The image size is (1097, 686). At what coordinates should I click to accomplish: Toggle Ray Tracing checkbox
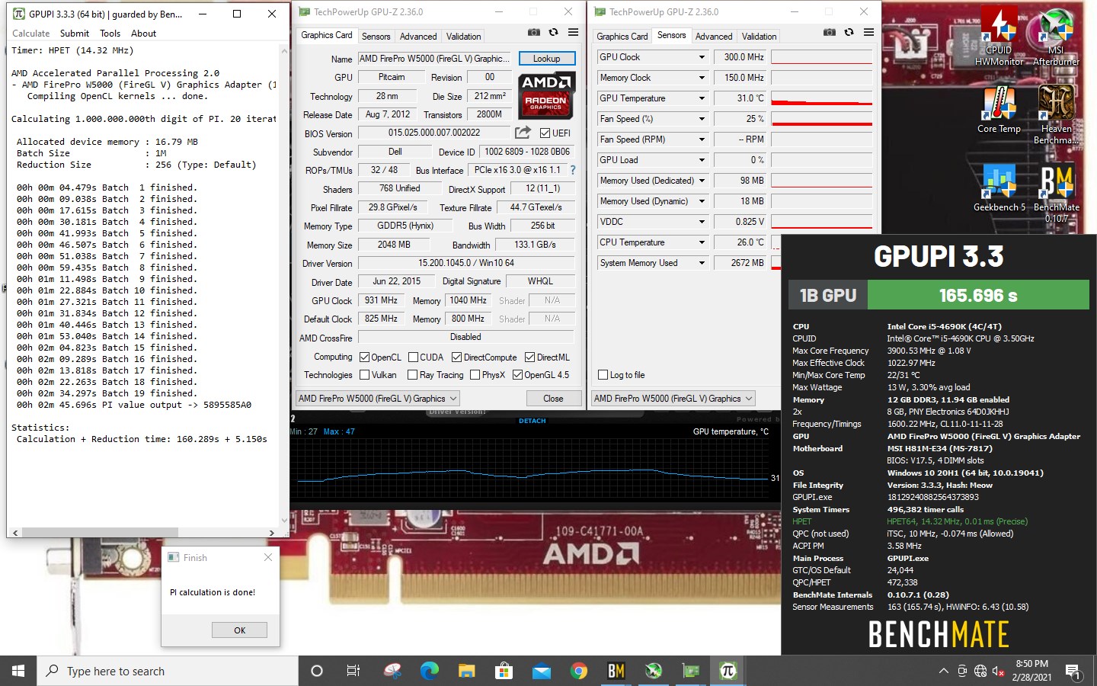(412, 374)
